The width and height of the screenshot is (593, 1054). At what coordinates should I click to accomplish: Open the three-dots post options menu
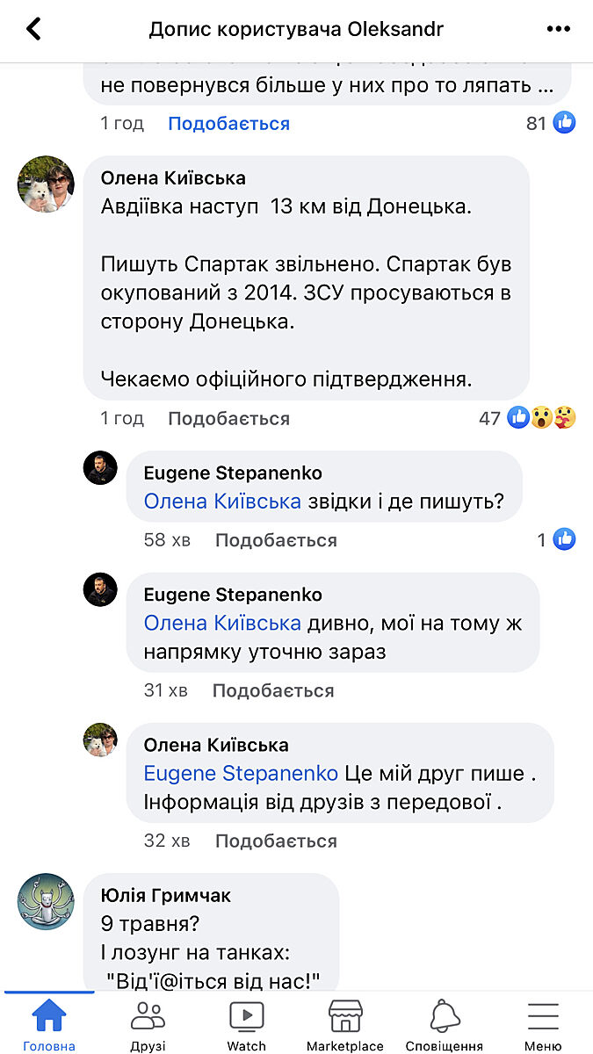tap(558, 29)
